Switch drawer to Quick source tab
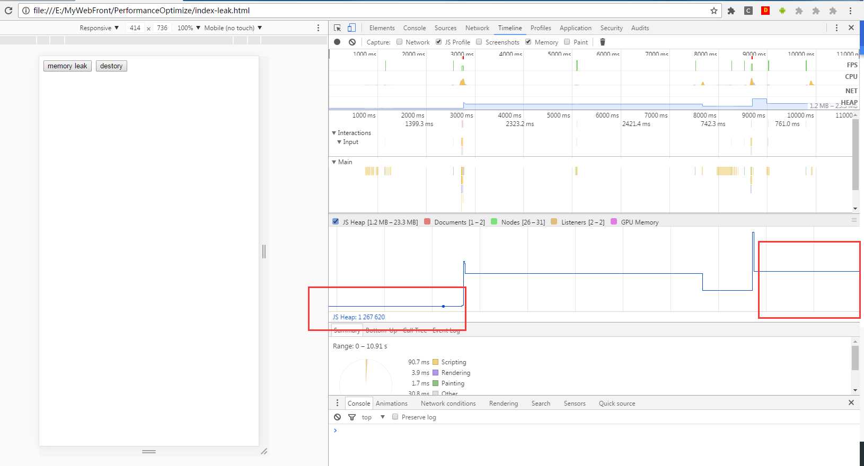This screenshot has width=864, height=466. pyautogui.click(x=617, y=404)
